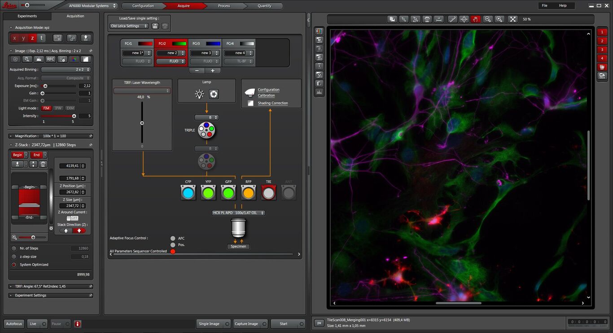Click the Fit to Window icon
The width and height of the screenshot is (613, 333).
(x=512, y=19)
